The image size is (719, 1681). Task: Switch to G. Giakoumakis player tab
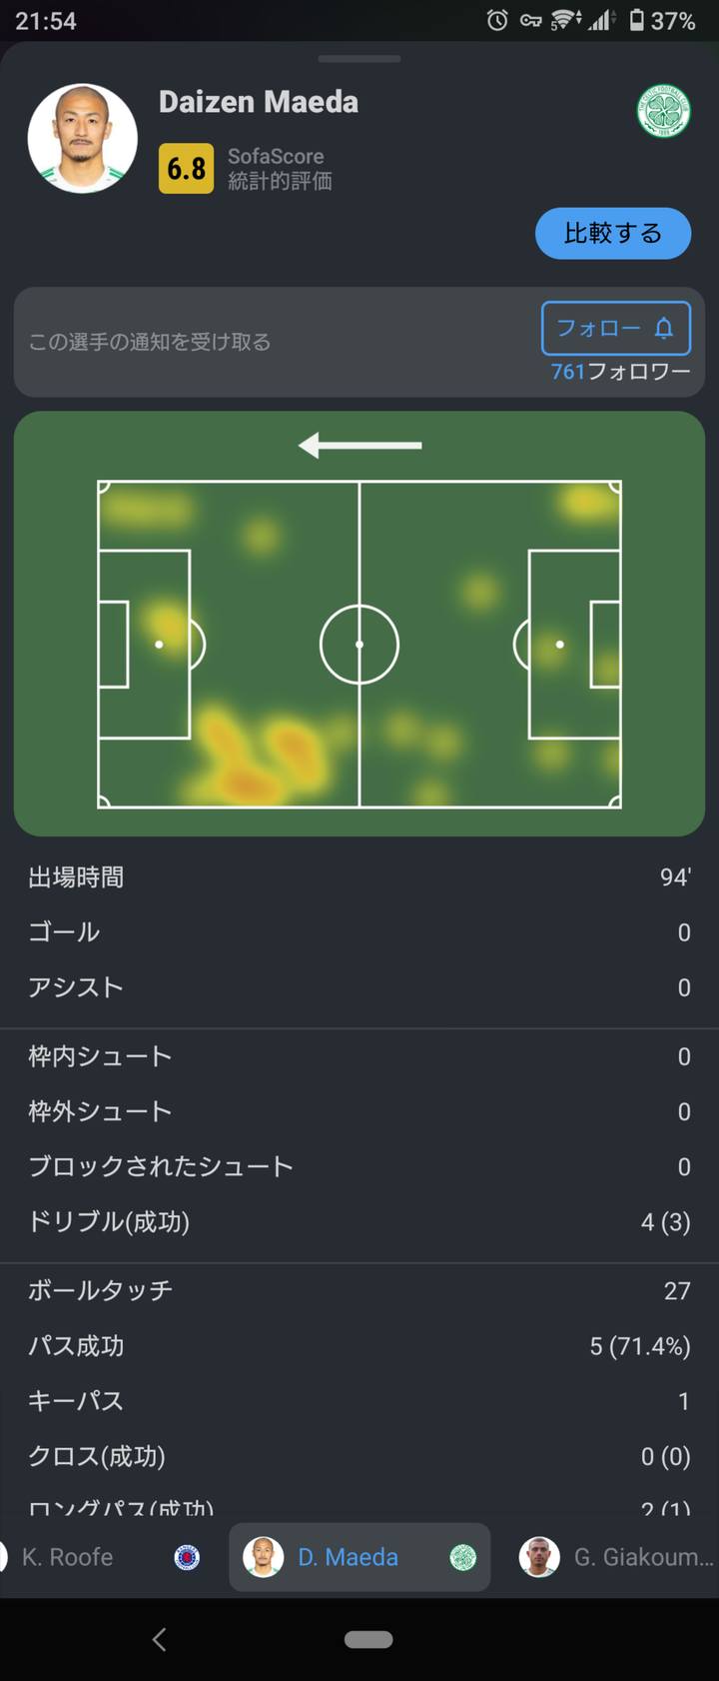[643, 1557]
